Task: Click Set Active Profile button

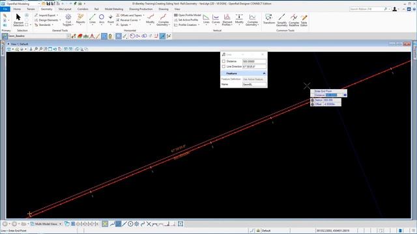Action: pyautogui.click(x=186, y=20)
